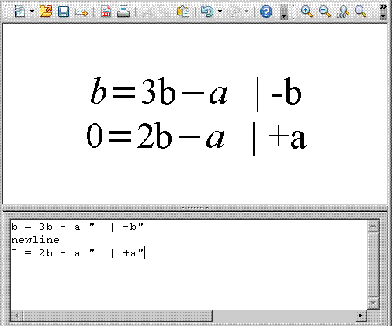Export directly as PDF
Screen dimensions: 392x326
click(106, 12)
